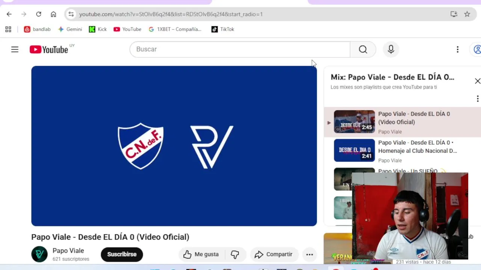The width and height of the screenshot is (481, 270).
Task: Bookmark this page with the star icon
Action: click(x=467, y=14)
